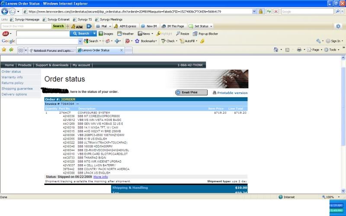This screenshot has width=346, height=216.
Task: Open Delivery options sidebar link
Action: pyautogui.click(x=14, y=94)
